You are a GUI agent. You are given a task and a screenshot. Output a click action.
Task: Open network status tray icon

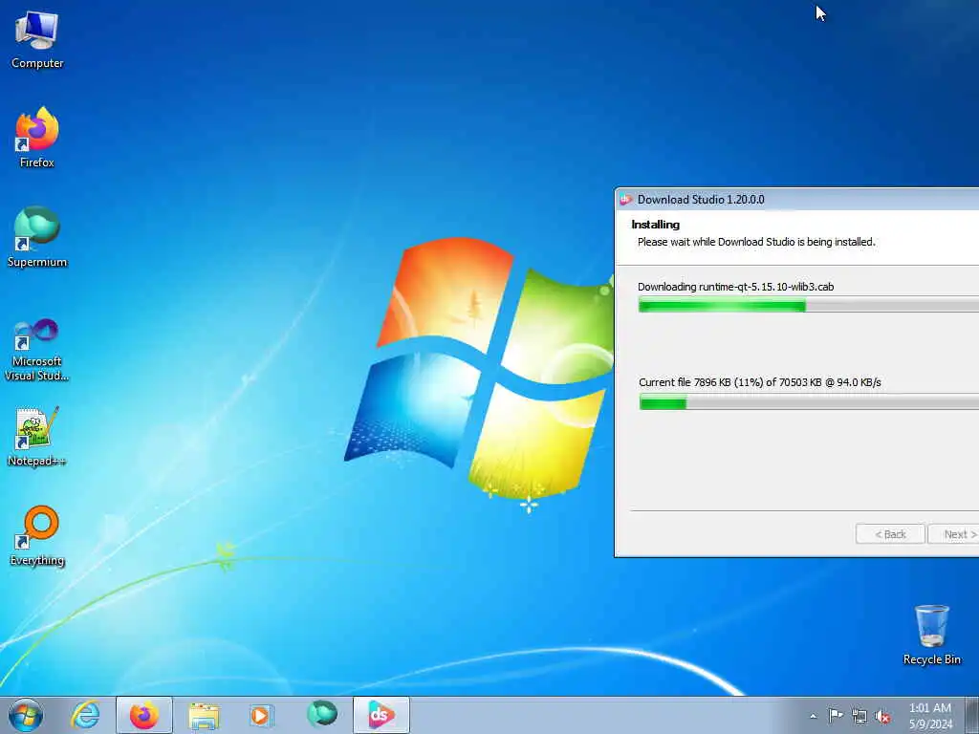[x=859, y=717]
